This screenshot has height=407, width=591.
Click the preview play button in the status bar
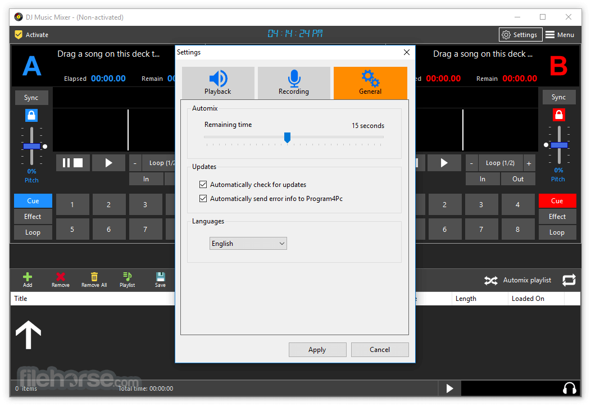coord(449,388)
